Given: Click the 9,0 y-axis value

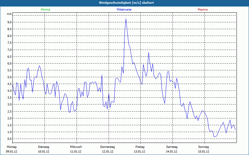Looking at the screenshot, I should click(10, 22).
